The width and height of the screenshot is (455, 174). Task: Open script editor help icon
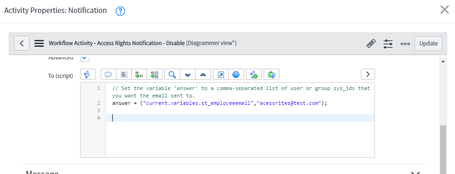(x=236, y=74)
